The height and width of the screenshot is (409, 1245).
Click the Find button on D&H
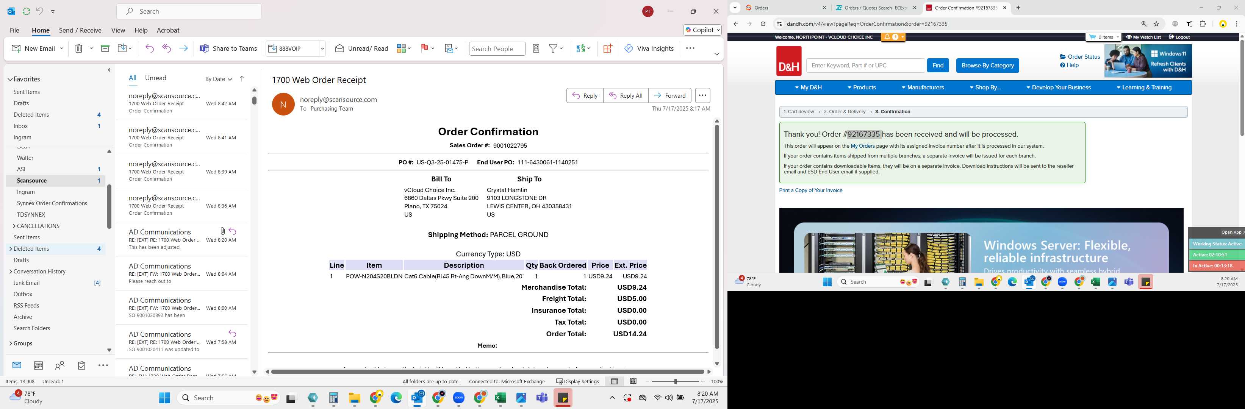[938, 66]
